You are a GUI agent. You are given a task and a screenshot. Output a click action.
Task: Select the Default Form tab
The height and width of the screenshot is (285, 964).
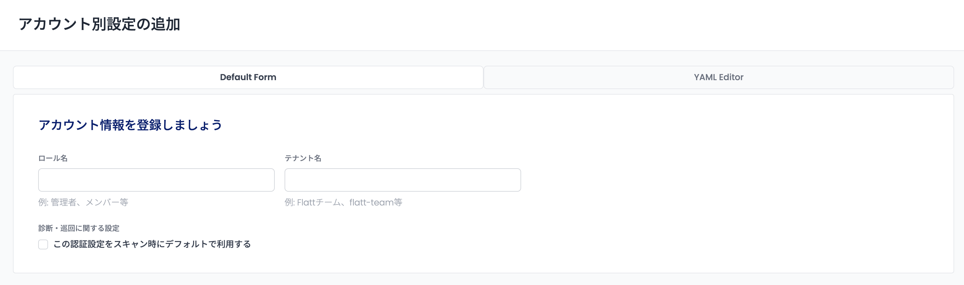tap(248, 77)
